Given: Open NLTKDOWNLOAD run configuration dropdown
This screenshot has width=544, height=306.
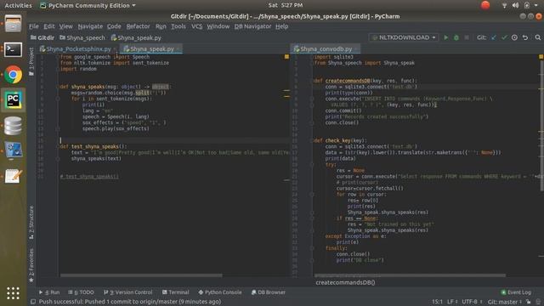Looking at the screenshot, I should coord(404,37).
